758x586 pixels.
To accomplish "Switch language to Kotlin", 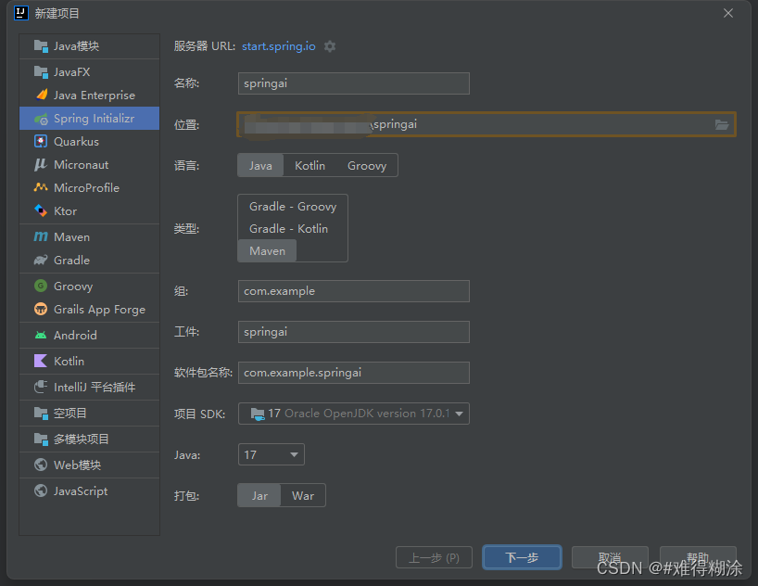I will point(310,165).
